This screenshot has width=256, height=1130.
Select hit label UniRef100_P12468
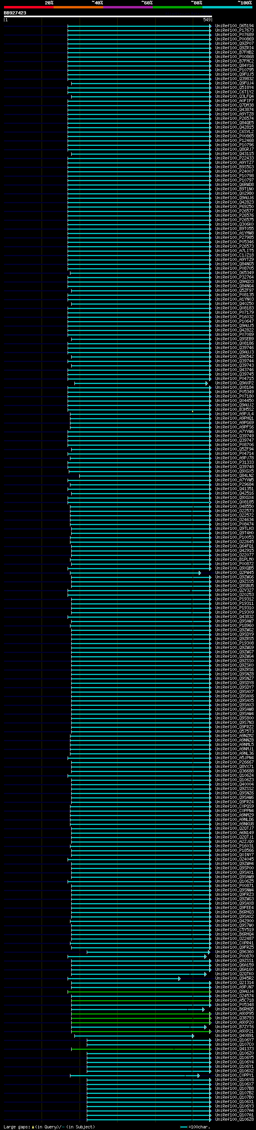[234, 140]
